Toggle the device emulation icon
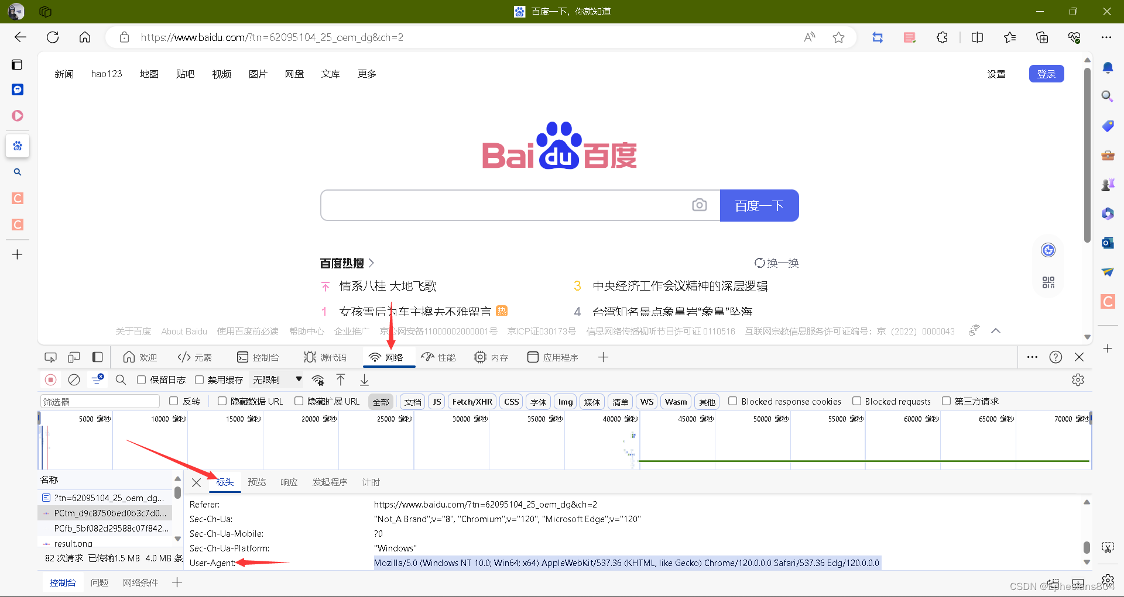This screenshot has height=597, width=1124. pos(74,357)
